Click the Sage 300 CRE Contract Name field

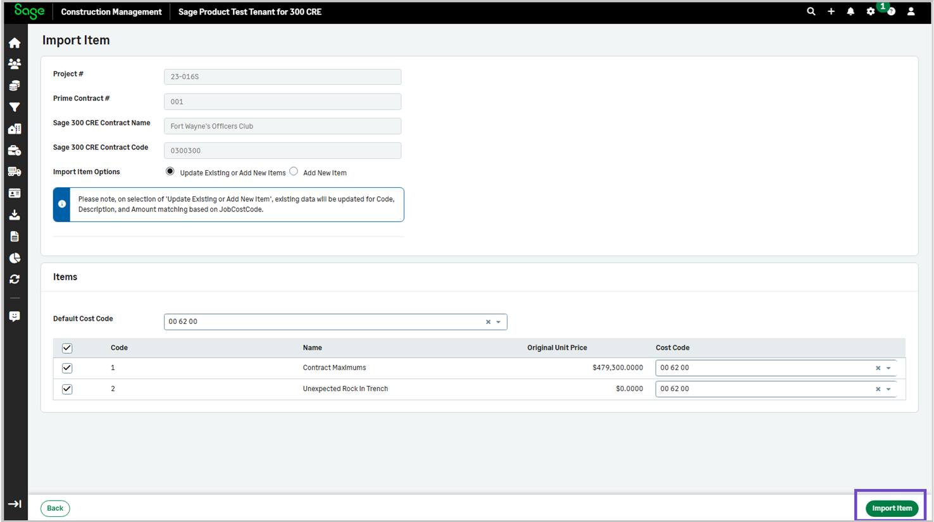point(282,126)
